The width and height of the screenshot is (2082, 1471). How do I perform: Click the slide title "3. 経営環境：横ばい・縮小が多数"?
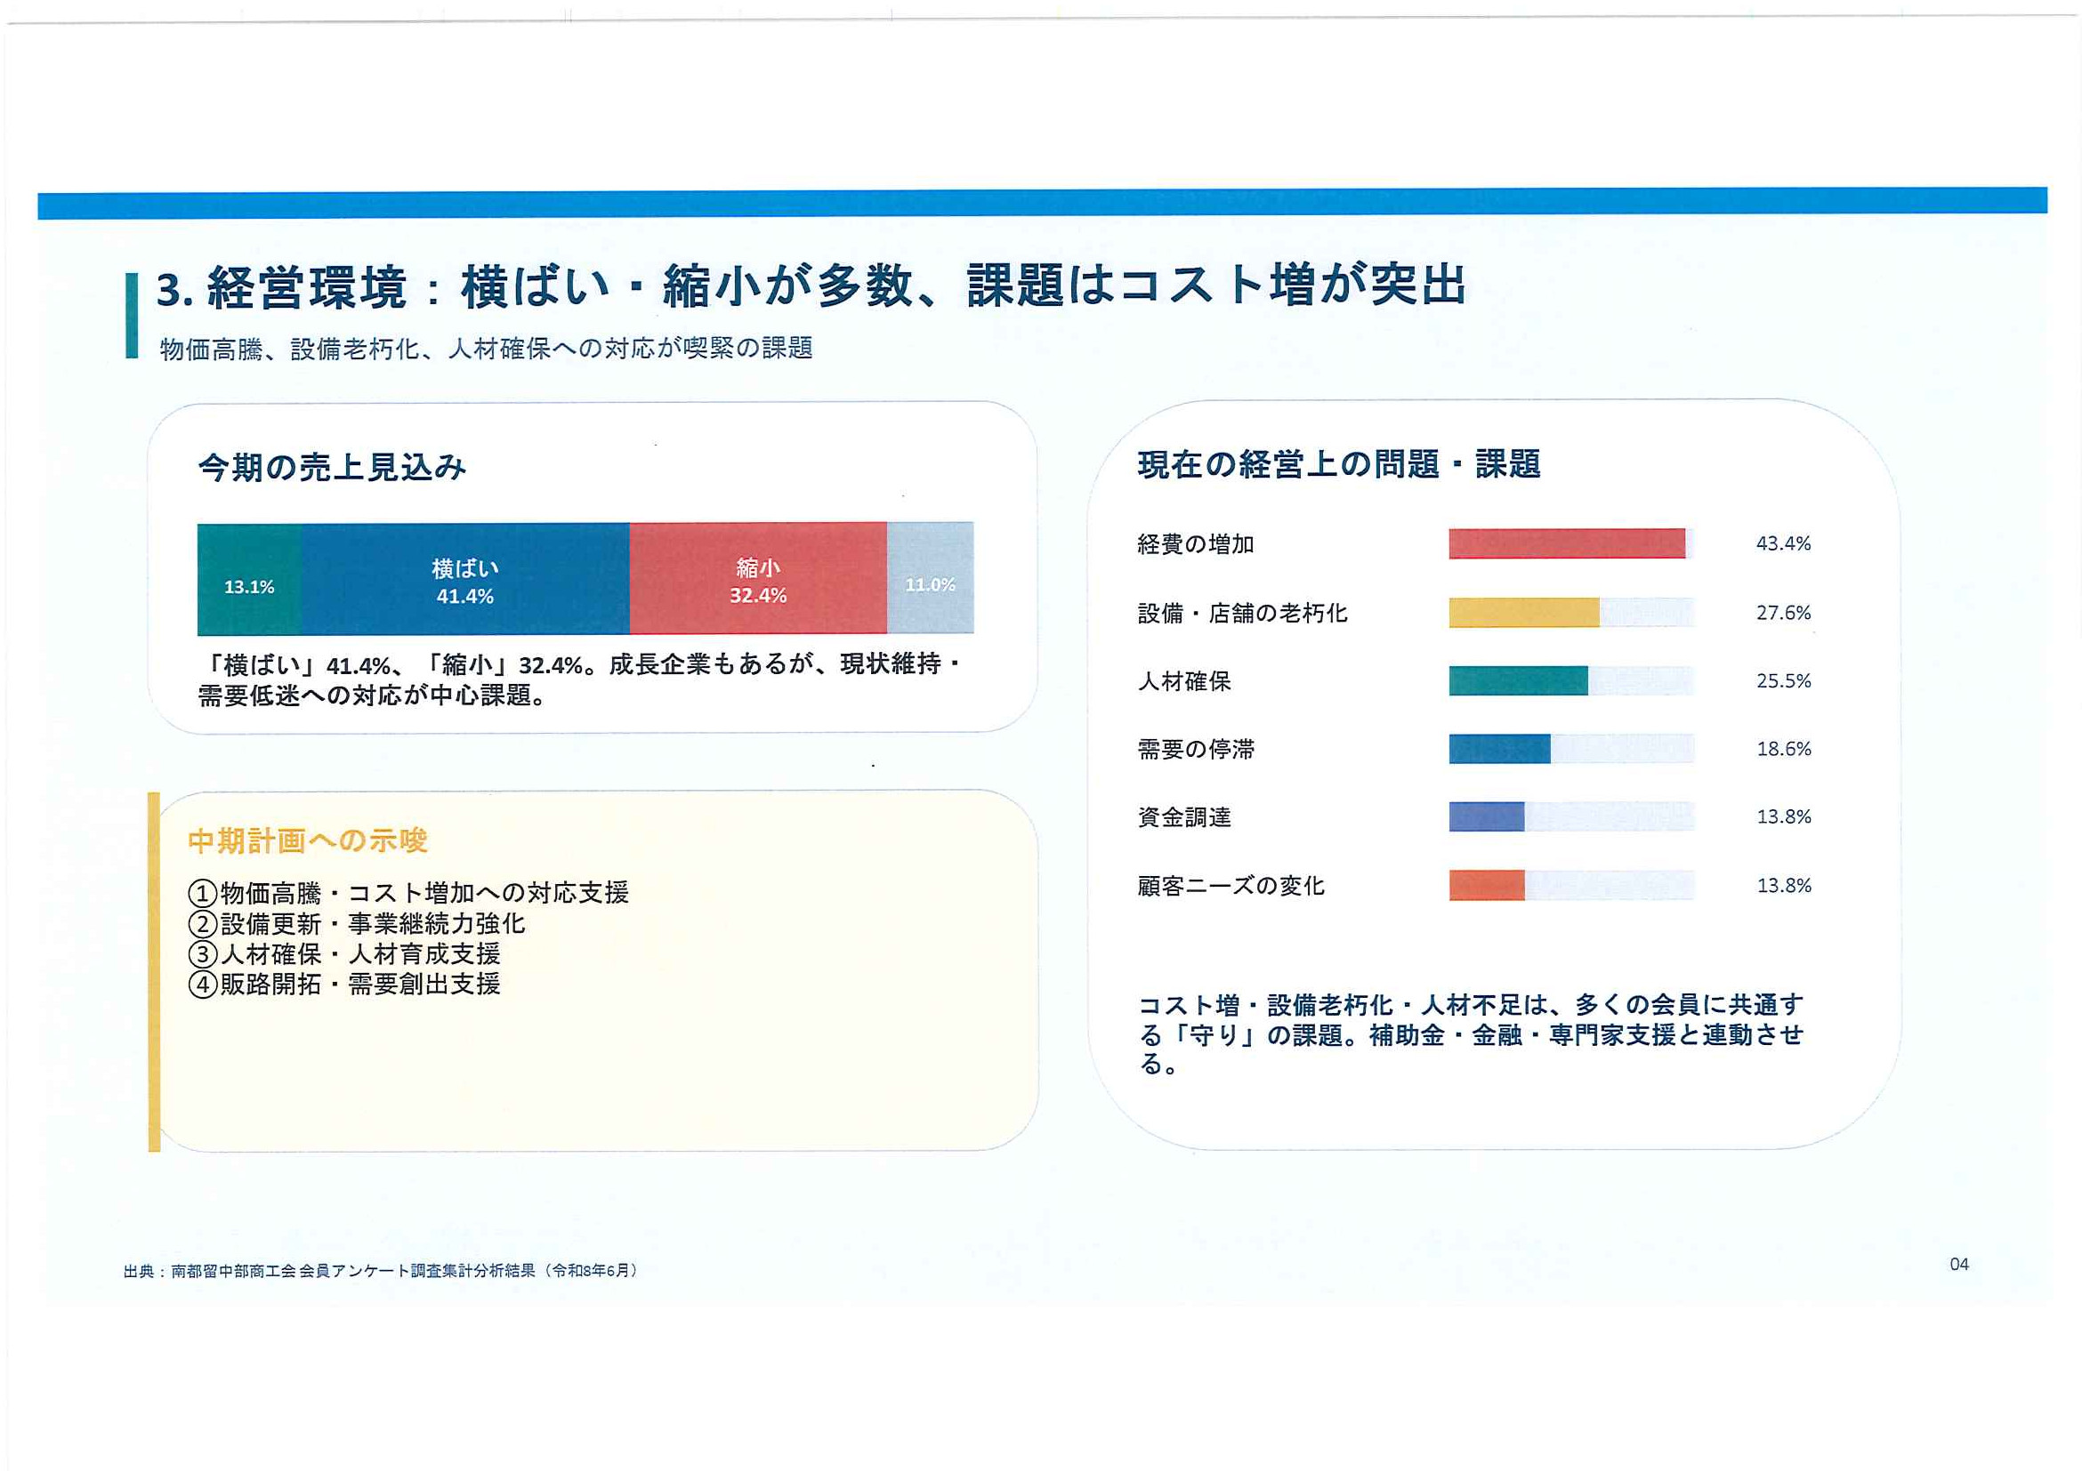point(810,285)
